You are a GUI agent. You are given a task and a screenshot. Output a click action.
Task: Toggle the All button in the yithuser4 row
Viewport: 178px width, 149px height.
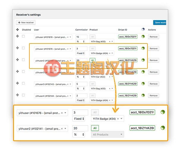click(x=93, y=96)
